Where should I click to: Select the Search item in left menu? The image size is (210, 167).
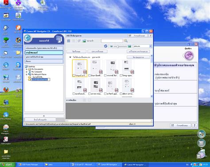point(44,61)
